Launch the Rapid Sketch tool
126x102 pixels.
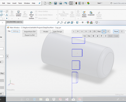pyautogui.click(x=84, y=14)
